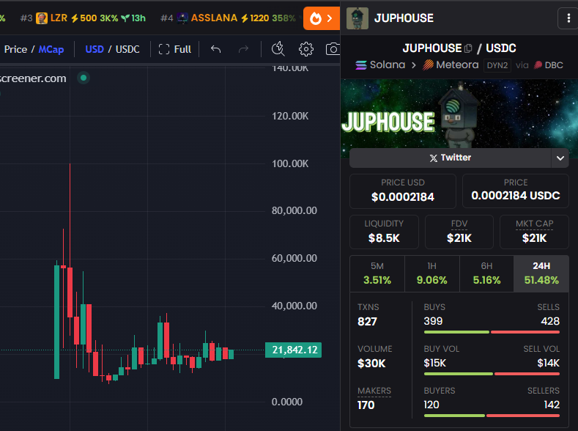Image resolution: width=578 pixels, height=431 pixels.
Task: Enter Full screen chart mode
Action: (x=175, y=49)
